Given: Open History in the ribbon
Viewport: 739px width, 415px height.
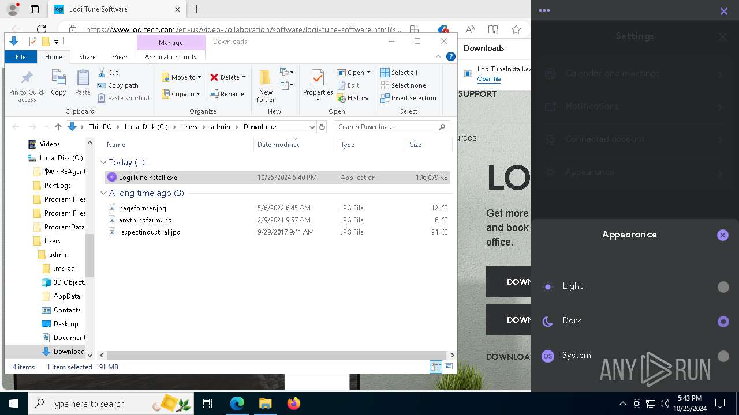Looking at the screenshot, I should coord(353,98).
